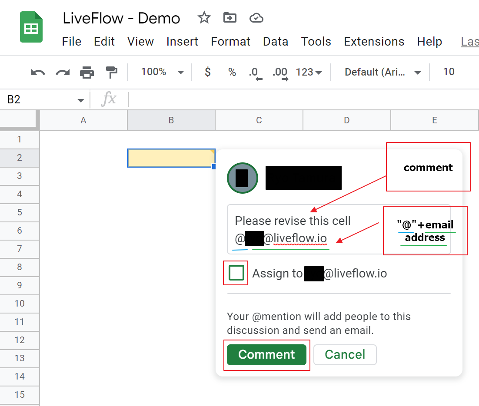The width and height of the screenshot is (479, 406).
Task: Open the View menu
Action: pos(140,42)
